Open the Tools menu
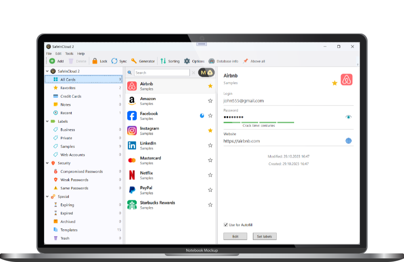Screen dimensions: 404x262 69,54
